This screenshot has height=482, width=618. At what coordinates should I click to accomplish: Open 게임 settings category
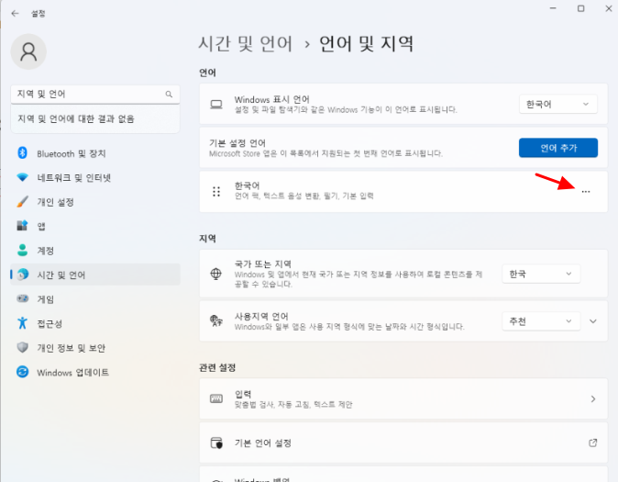pyautogui.click(x=95, y=299)
